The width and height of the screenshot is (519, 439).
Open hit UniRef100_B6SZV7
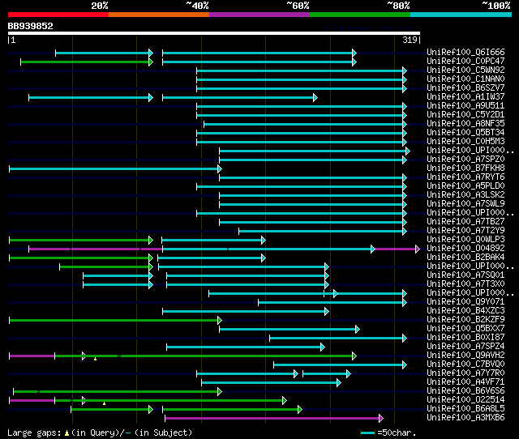click(465, 87)
